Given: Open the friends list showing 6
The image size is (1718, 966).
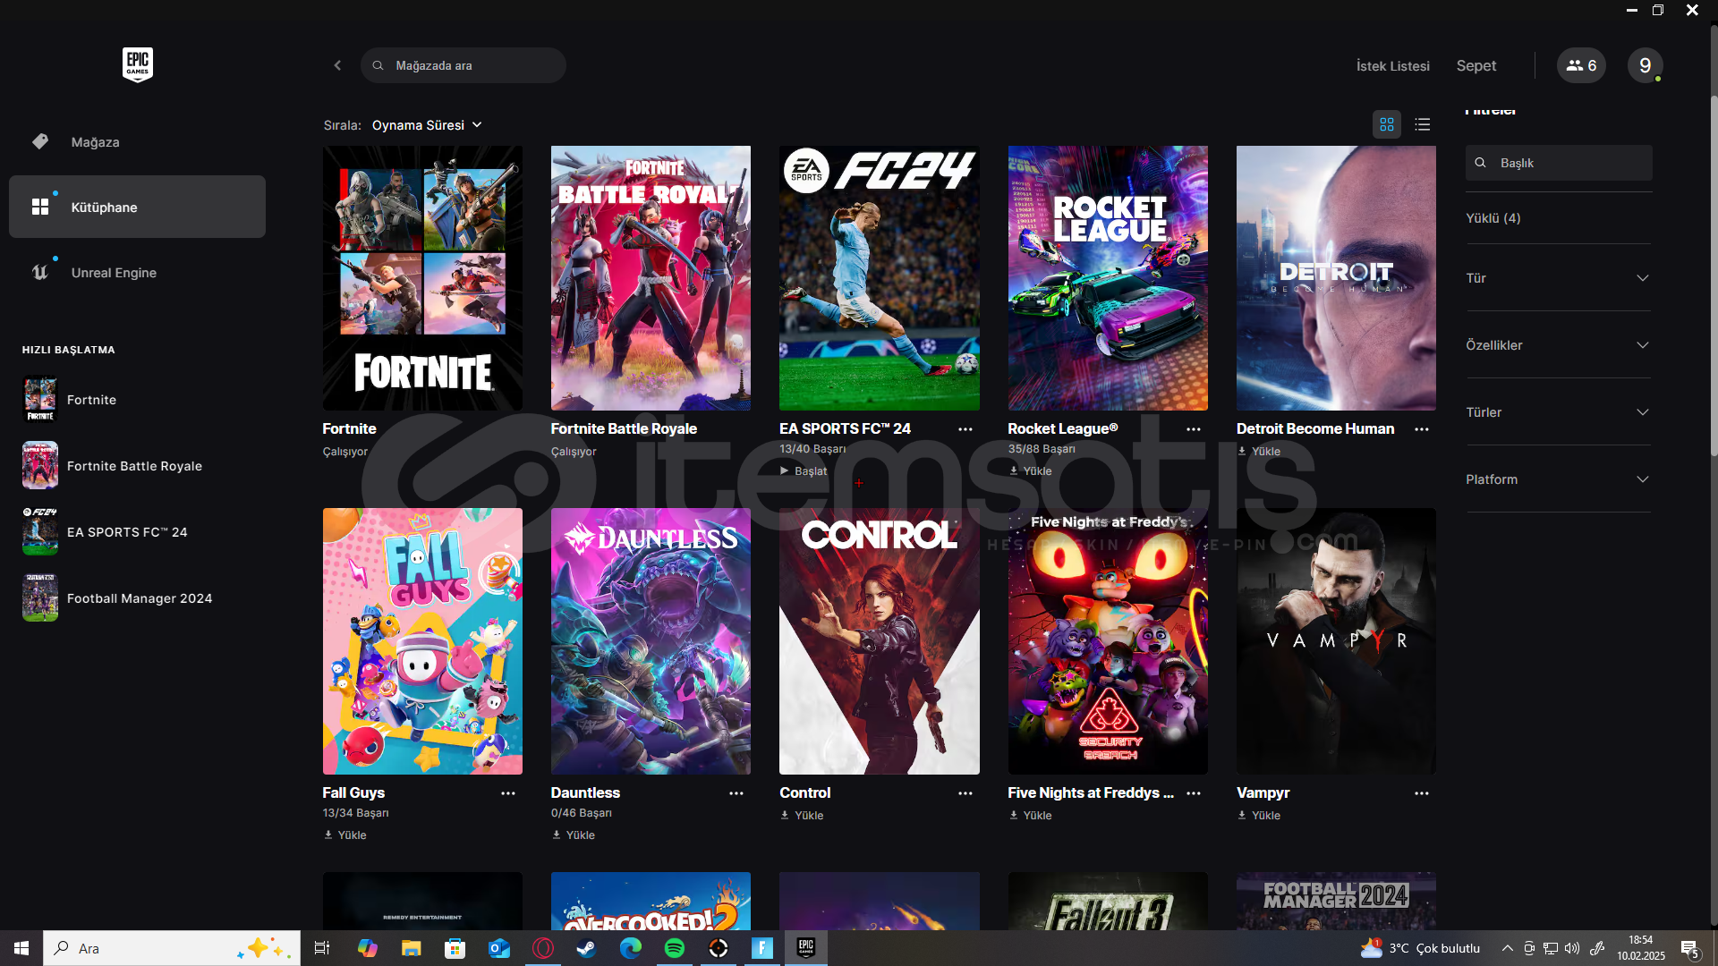Looking at the screenshot, I should pyautogui.click(x=1581, y=65).
